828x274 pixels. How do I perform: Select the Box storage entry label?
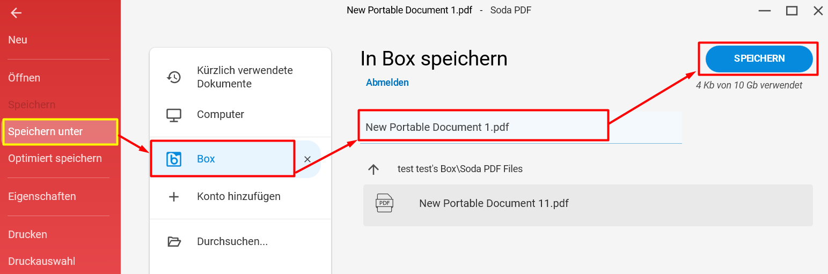(206, 159)
